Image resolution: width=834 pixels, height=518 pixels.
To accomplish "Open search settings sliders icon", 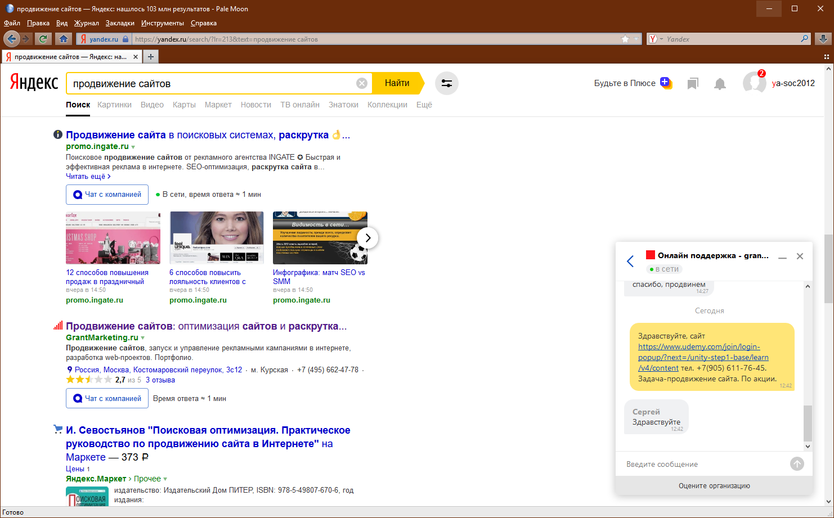I will [447, 83].
